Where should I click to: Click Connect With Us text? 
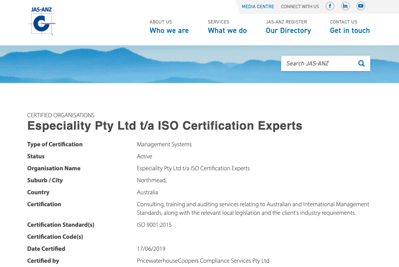300,6
